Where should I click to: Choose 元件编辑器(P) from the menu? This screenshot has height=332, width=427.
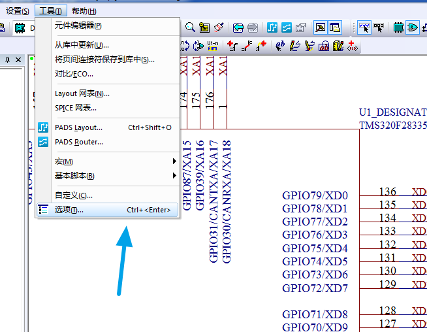point(108,25)
